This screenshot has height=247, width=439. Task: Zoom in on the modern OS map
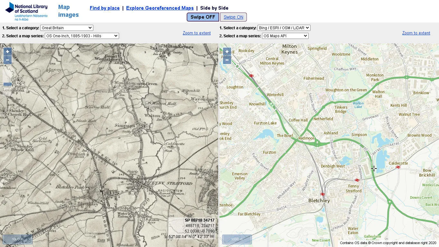[x=227, y=51]
